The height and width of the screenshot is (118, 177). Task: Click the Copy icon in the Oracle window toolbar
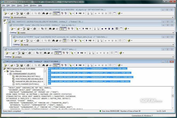coord(36,65)
